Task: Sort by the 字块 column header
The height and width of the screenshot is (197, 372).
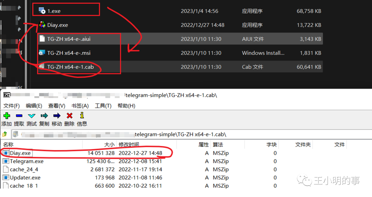Action: coord(271,145)
